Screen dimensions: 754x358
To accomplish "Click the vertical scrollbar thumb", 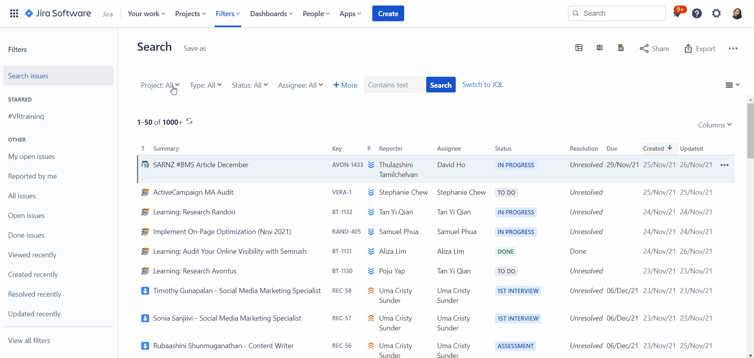I will 750,131.
